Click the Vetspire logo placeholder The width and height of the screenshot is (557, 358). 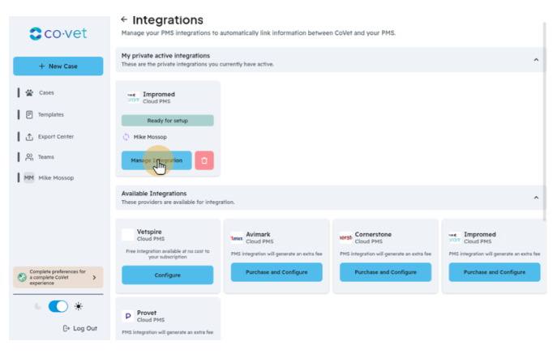point(128,235)
